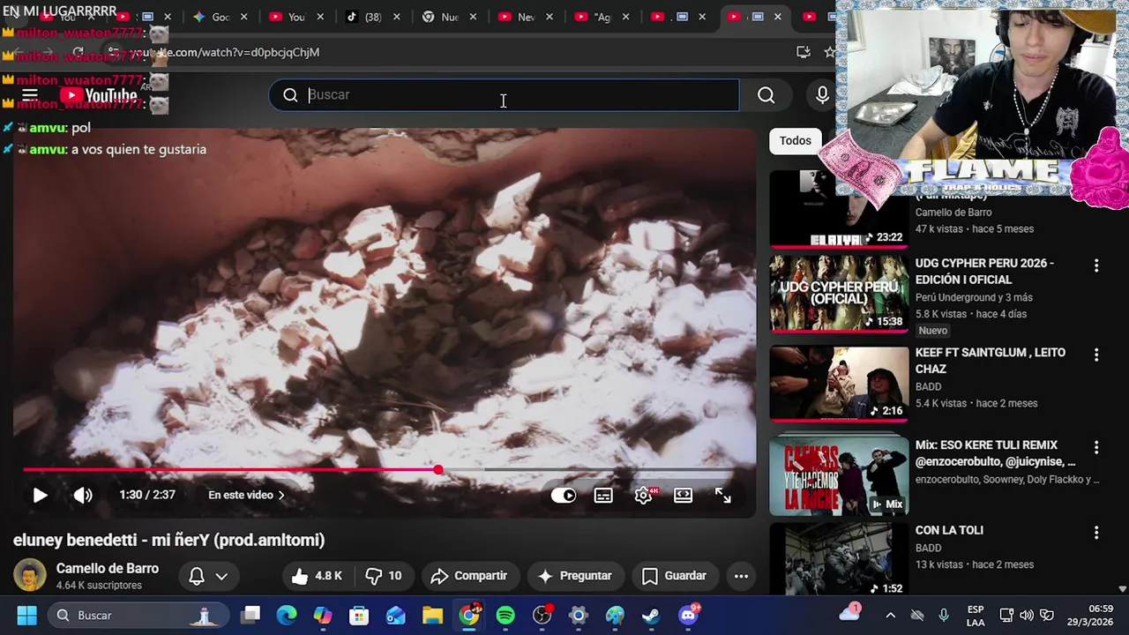The image size is (1129, 635).
Task: Open options for KEEF FT SAINTGLUM video
Action: tap(1096, 355)
